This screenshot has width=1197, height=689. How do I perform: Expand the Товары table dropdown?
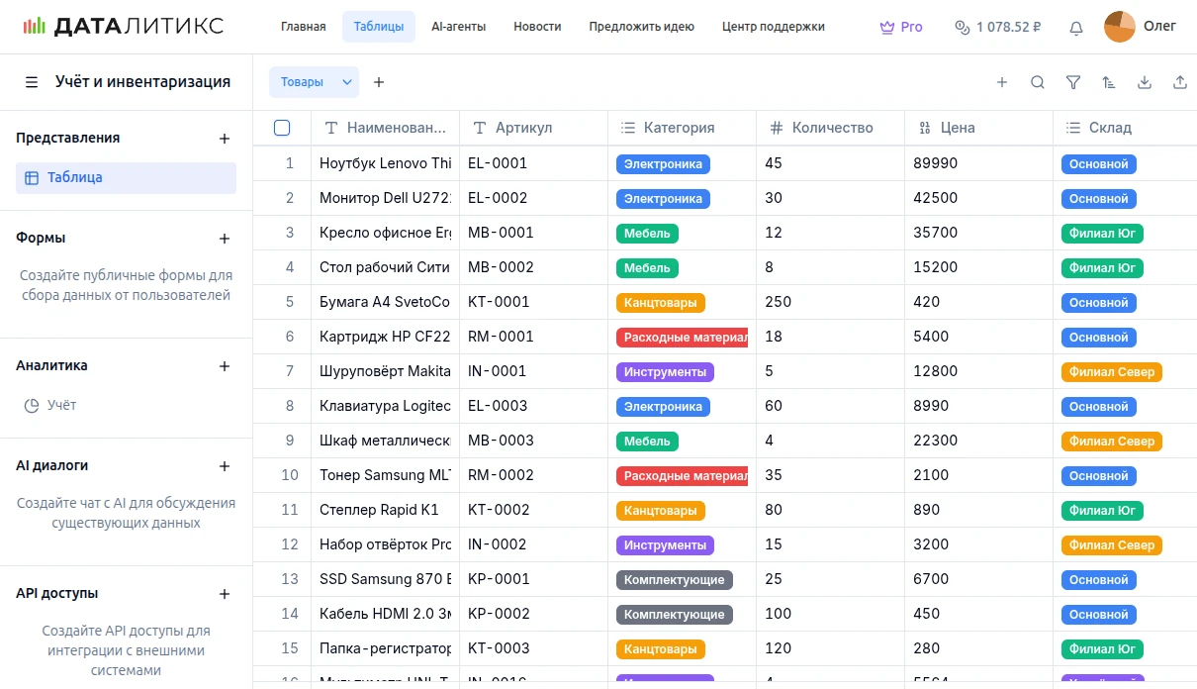(347, 82)
